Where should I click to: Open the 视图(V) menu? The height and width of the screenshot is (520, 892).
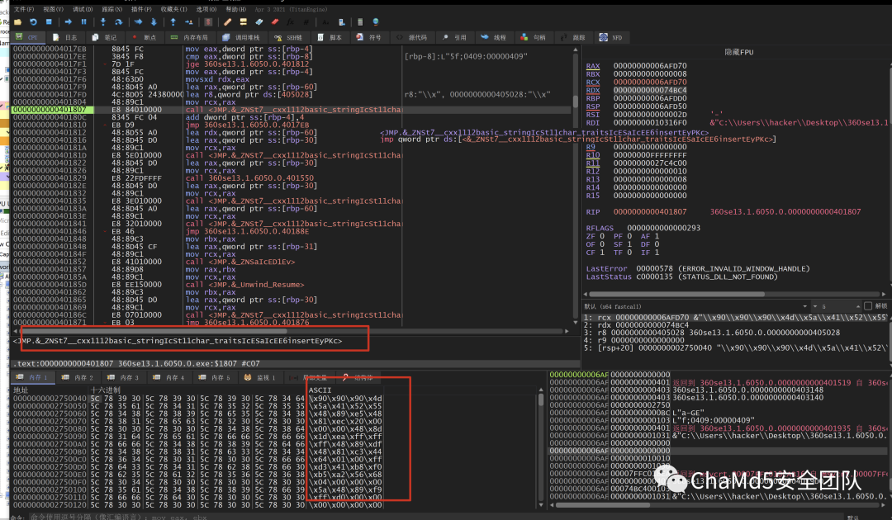point(53,9)
